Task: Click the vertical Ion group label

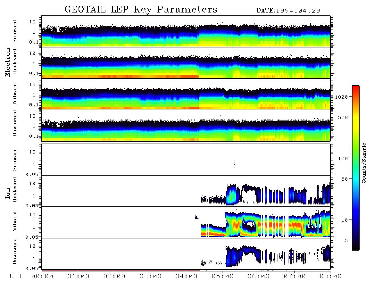Action: (x=7, y=193)
